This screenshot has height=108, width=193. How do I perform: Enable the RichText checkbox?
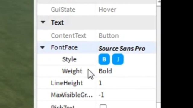(103, 106)
